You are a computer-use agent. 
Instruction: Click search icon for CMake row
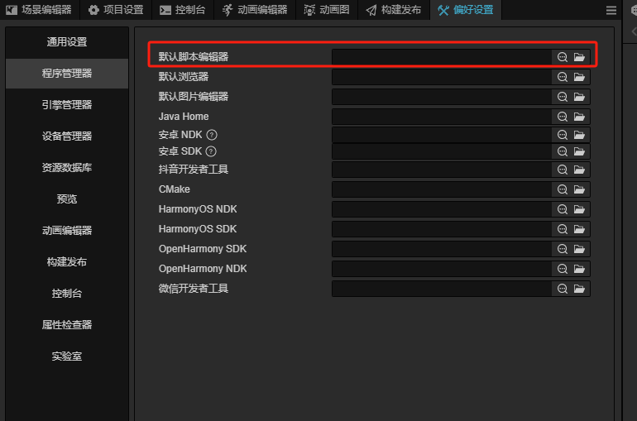click(563, 189)
